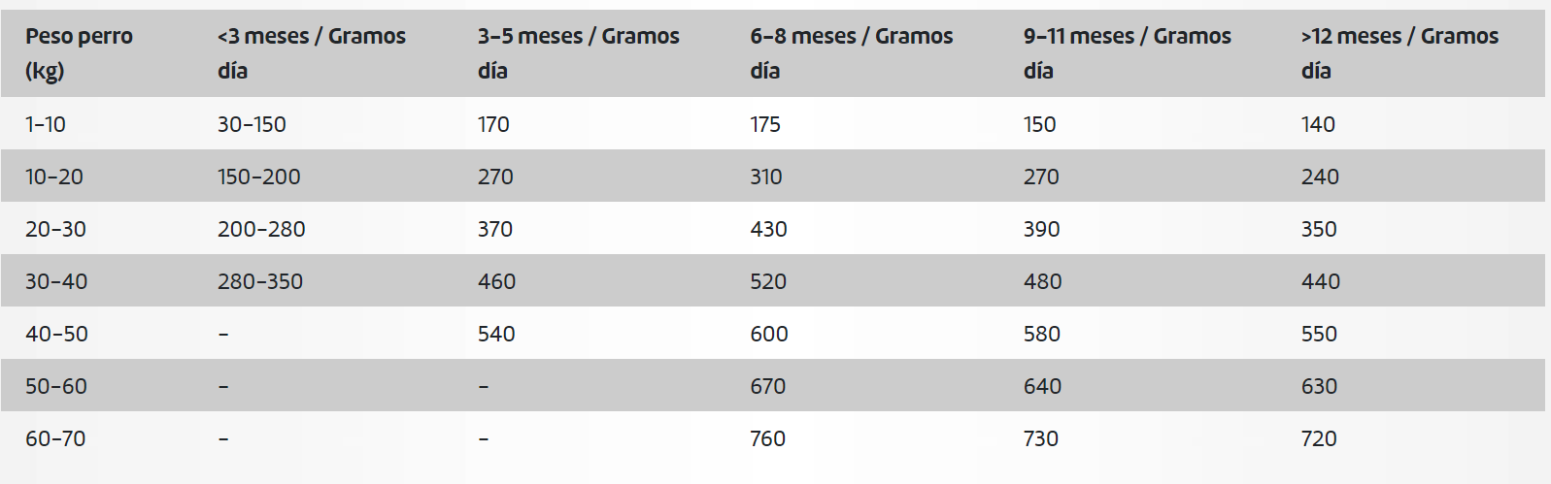Select the 720 value in >12 meses column
This screenshot has width=1551, height=484.
(x=1319, y=438)
